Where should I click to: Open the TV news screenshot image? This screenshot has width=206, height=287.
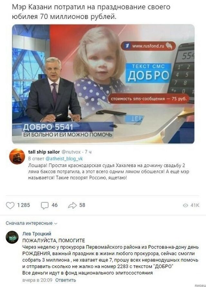103,84
